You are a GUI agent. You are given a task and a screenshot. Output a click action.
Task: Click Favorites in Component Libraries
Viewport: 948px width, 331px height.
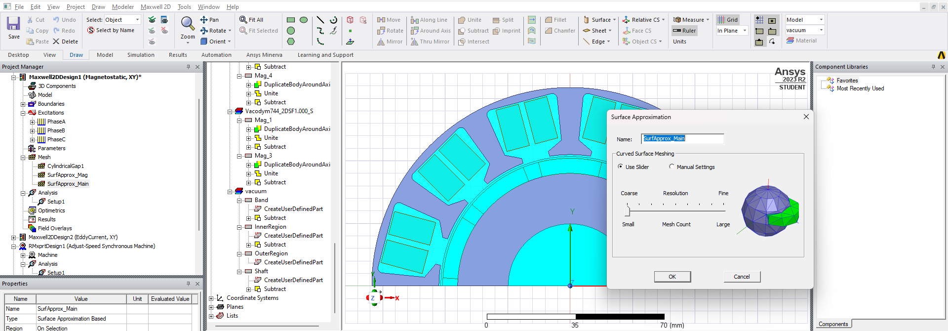point(847,81)
